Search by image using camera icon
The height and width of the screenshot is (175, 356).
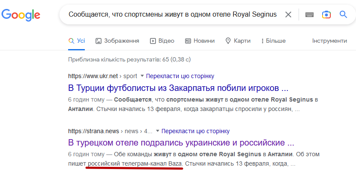[326, 15]
